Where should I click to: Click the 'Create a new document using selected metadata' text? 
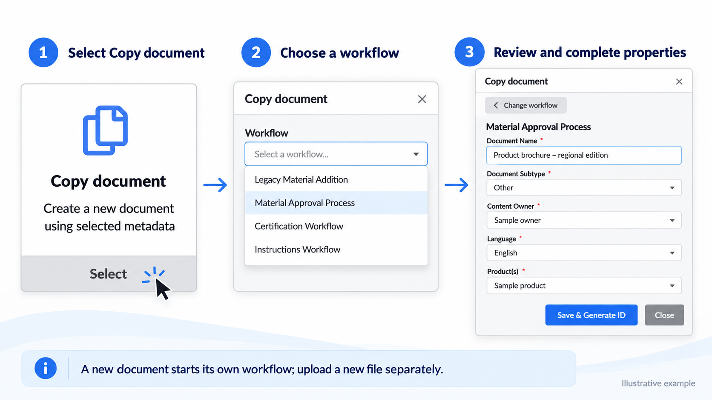(x=109, y=217)
